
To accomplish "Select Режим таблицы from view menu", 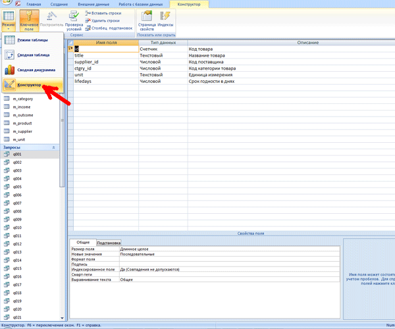I will point(32,39).
